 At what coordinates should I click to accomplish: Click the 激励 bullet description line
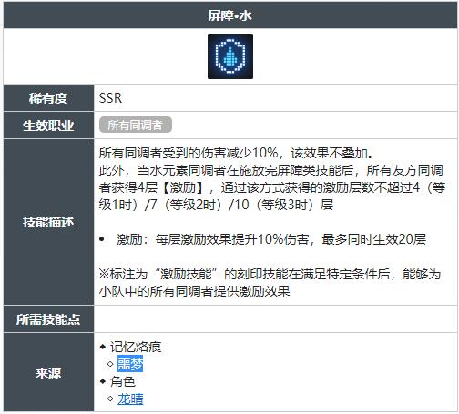pos(271,239)
